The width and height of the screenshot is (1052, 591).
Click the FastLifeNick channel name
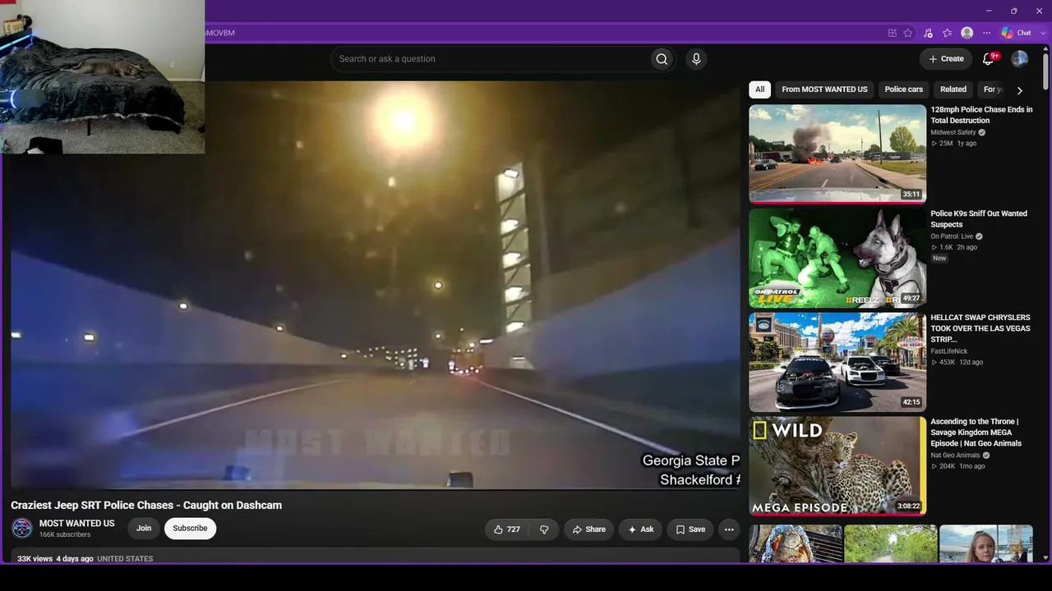pos(949,351)
